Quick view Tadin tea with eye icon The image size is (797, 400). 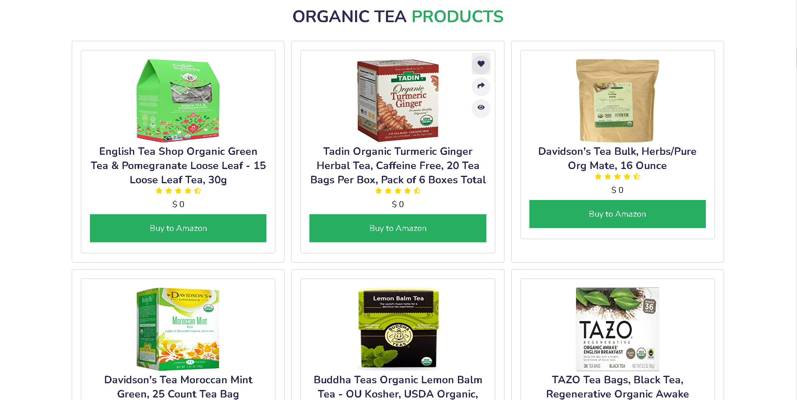481,108
